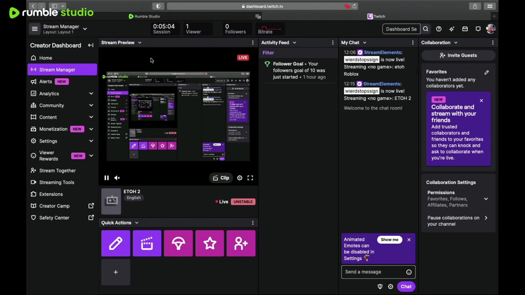Image resolution: width=525 pixels, height=295 pixels.
Task: Pause the stream preview
Action: tap(106, 178)
